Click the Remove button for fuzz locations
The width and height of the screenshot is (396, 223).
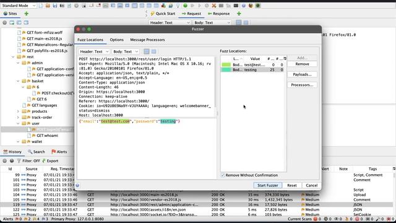tap(303, 64)
